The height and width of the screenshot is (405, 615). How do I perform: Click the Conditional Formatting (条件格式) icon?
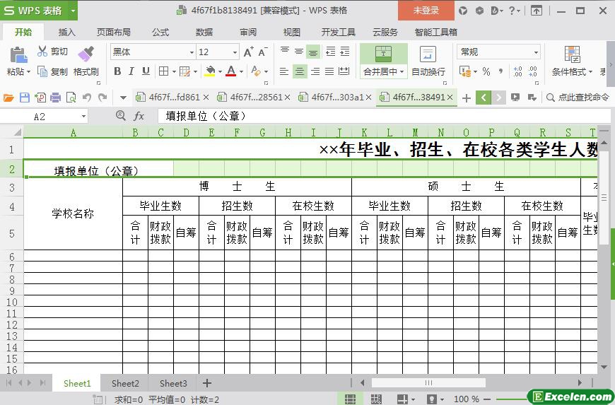[572, 55]
